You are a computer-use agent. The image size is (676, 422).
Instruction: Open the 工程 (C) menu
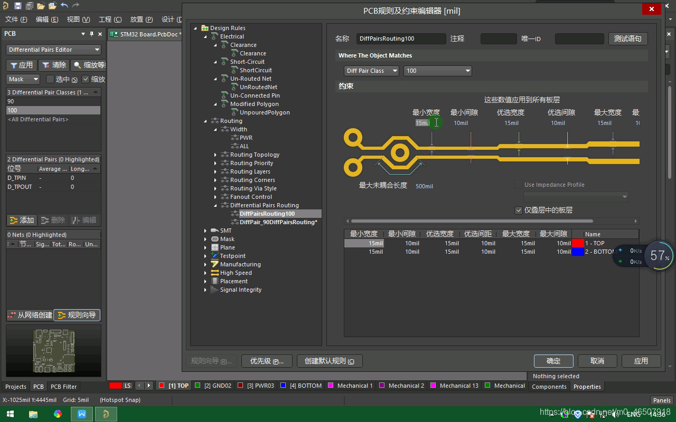tap(110, 20)
